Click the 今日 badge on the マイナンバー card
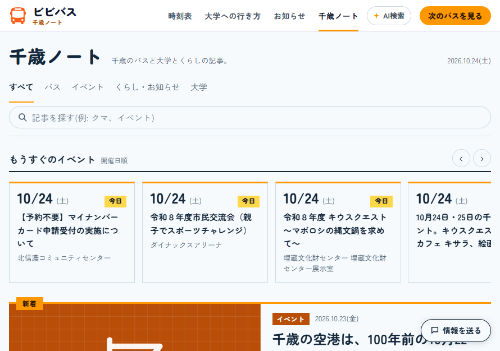Screen dimensions: 500x351 (115, 201)
